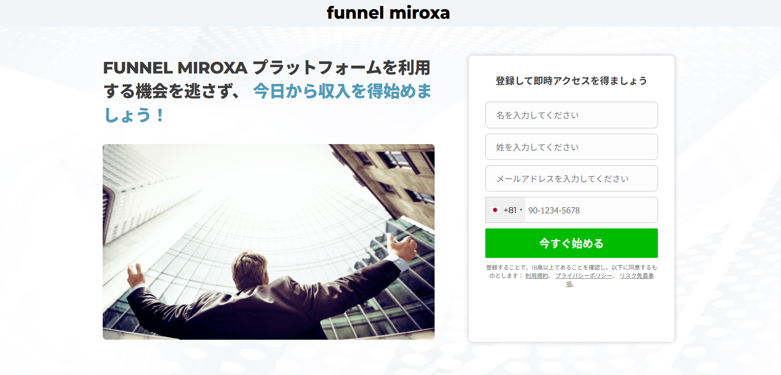Open the リスク免責事項 disclaimer link
Screen dimensions: 781x375
(636, 276)
